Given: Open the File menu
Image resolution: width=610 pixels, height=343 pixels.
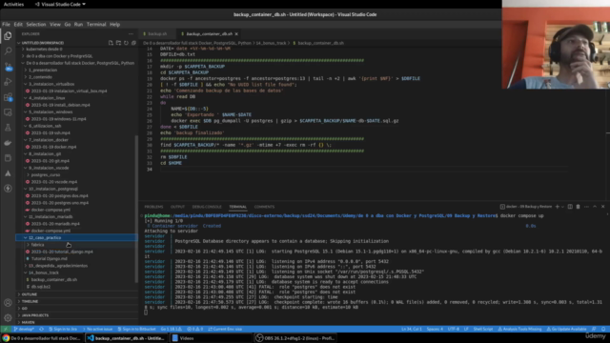Looking at the screenshot, I should tap(6, 24).
